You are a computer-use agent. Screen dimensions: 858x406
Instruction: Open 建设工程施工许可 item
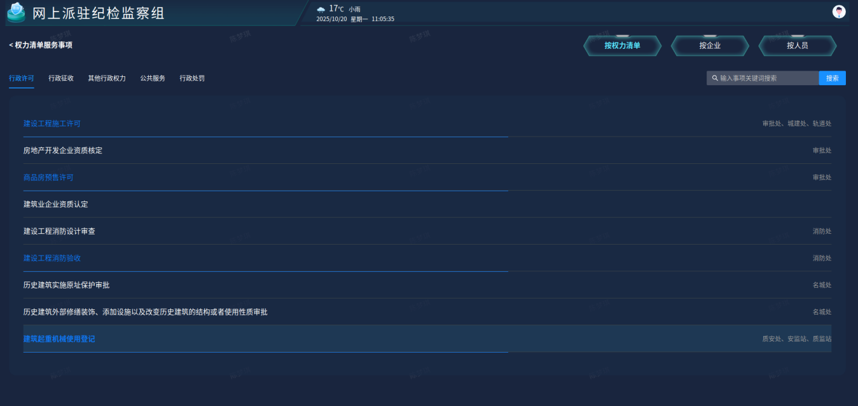52,124
